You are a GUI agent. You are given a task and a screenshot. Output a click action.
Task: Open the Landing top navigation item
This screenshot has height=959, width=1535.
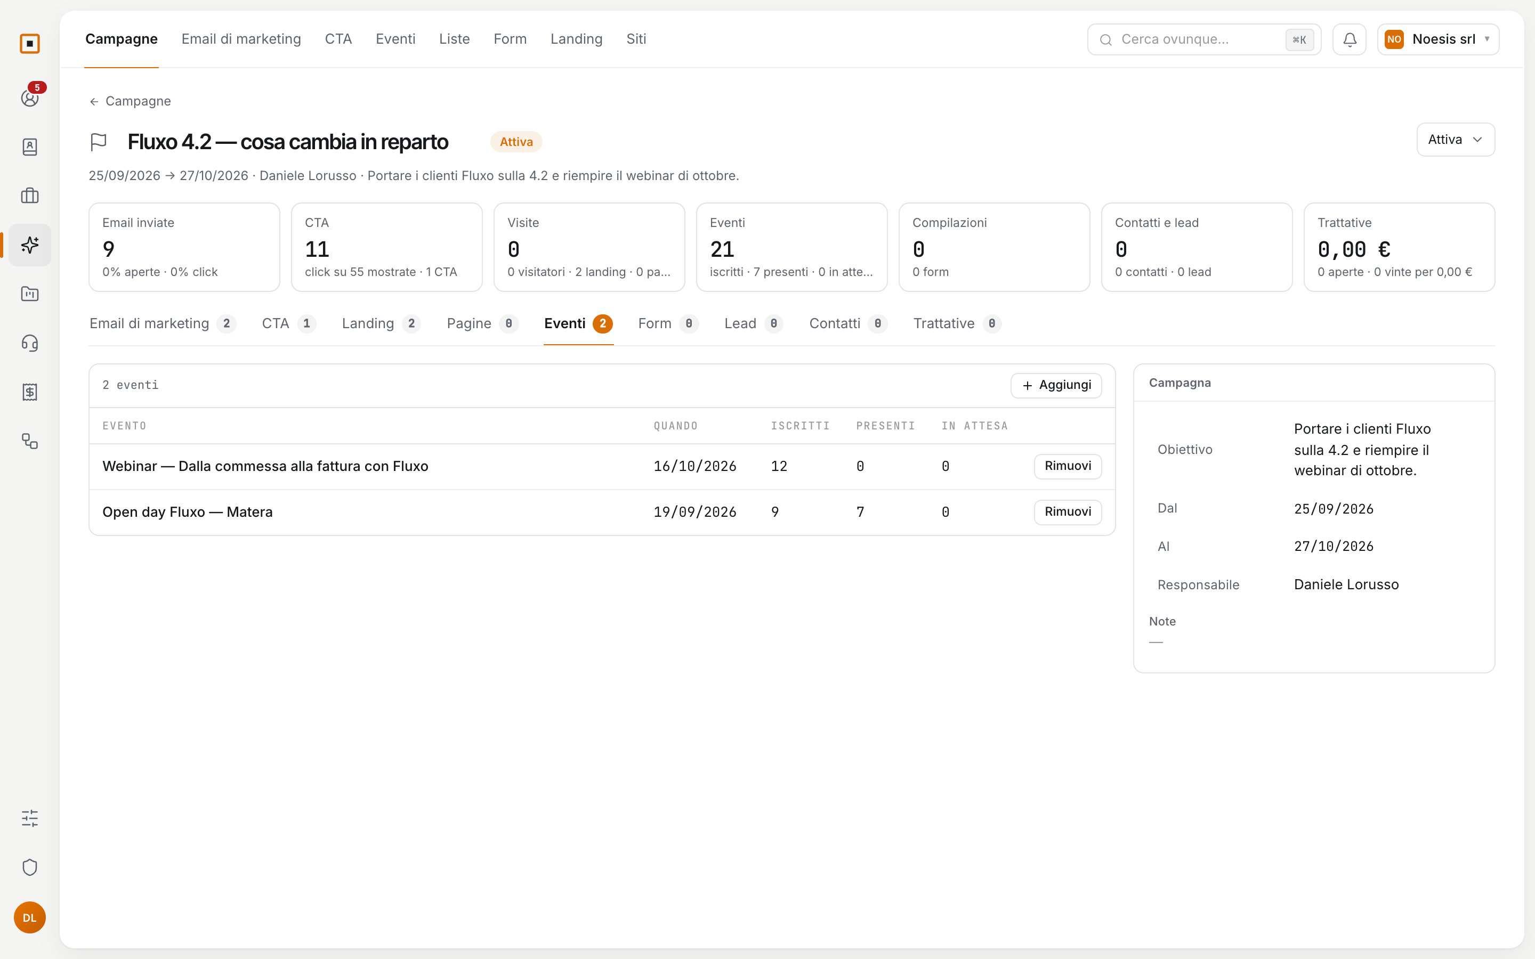coord(576,39)
